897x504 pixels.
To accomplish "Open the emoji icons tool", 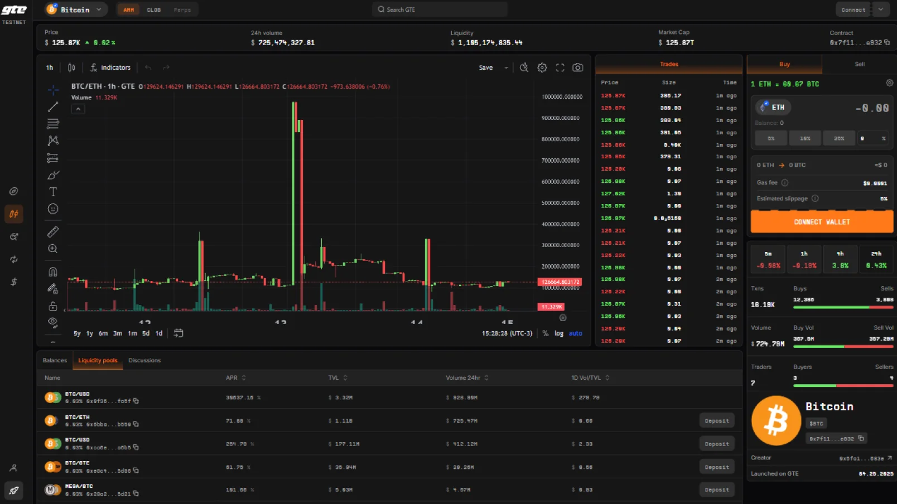I will pos(53,209).
